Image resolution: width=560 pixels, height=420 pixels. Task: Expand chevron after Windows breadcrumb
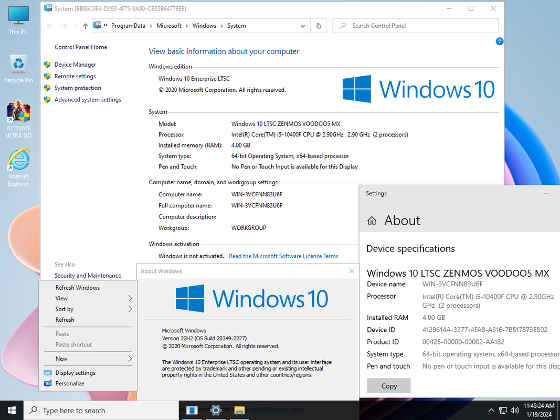(x=222, y=26)
